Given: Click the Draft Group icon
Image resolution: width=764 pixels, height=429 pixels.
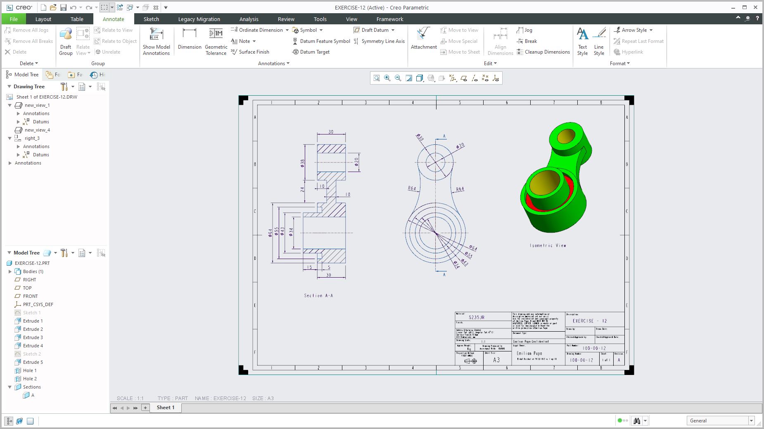Looking at the screenshot, I should [66, 41].
